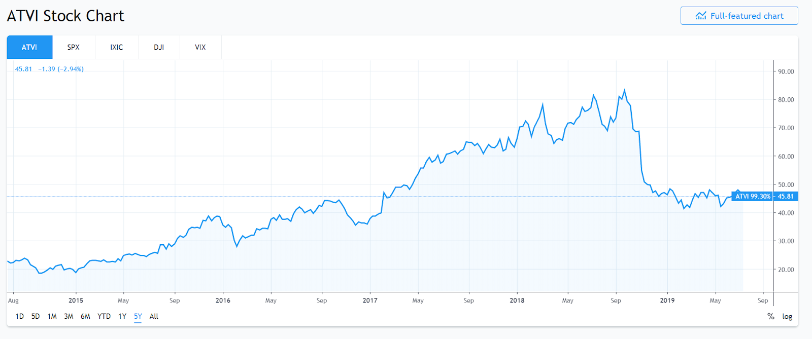Click the 45.81 −1.39 (−2.94%) quote text
This screenshot has width=812, height=339.
[x=49, y=69]
